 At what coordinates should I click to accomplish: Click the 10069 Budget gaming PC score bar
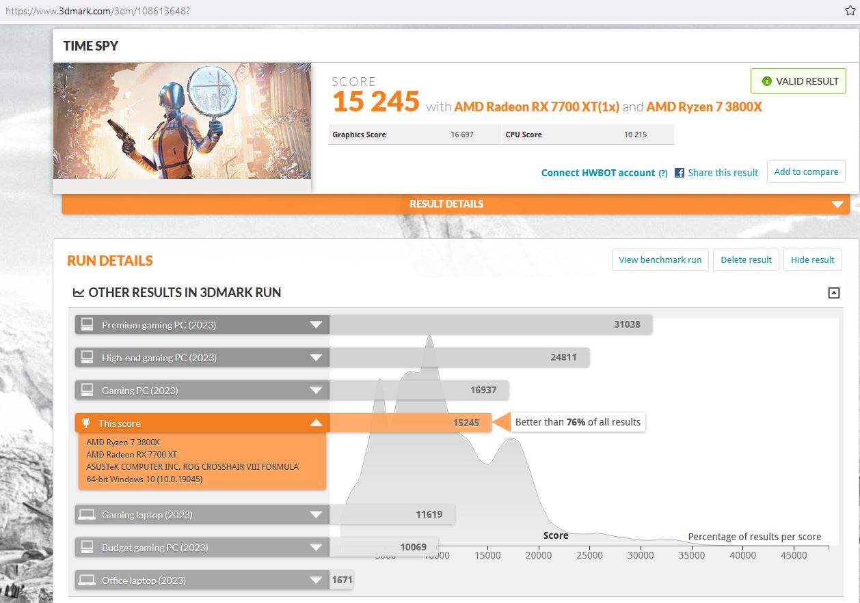[x=384, y=547]
